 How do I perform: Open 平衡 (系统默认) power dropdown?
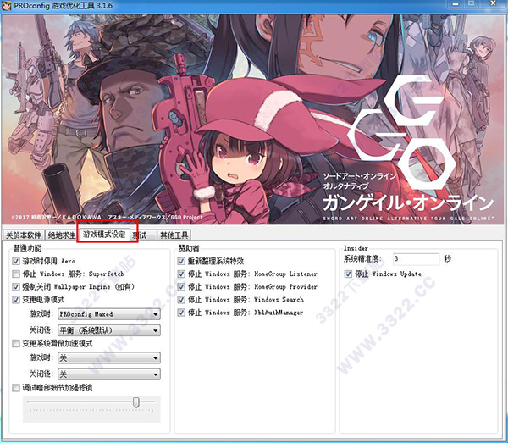(109, 330)
